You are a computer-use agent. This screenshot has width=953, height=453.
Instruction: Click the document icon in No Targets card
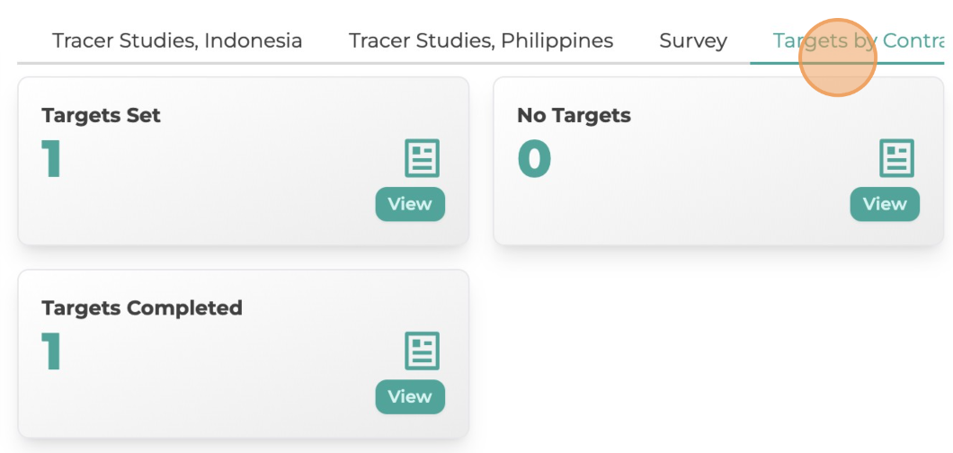895,158
